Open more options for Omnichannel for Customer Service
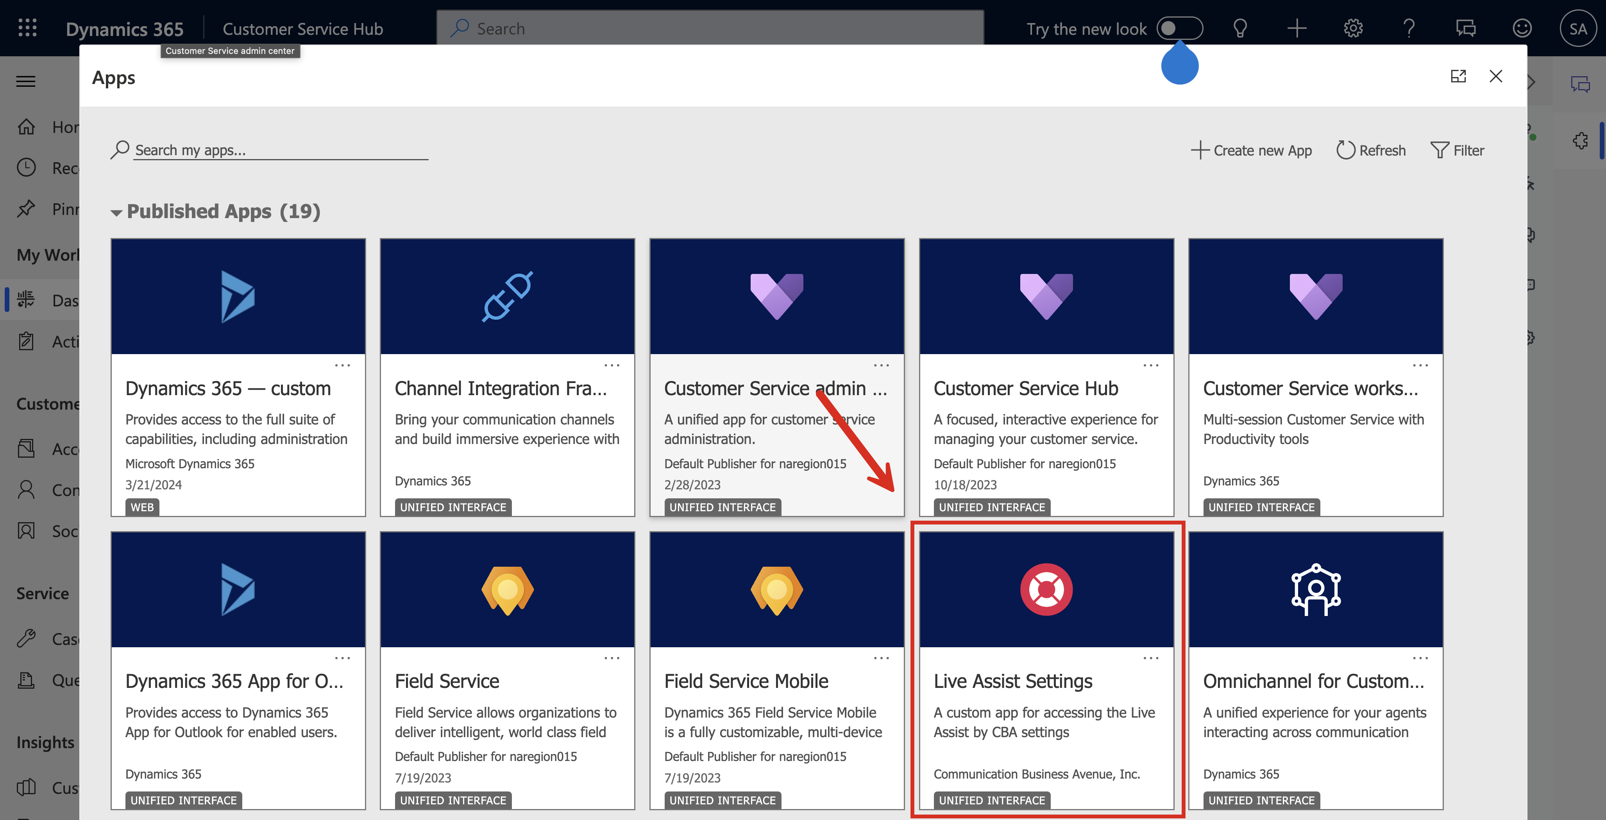The height and width of the screenshot is (820, 1606). pos(1420,658)
